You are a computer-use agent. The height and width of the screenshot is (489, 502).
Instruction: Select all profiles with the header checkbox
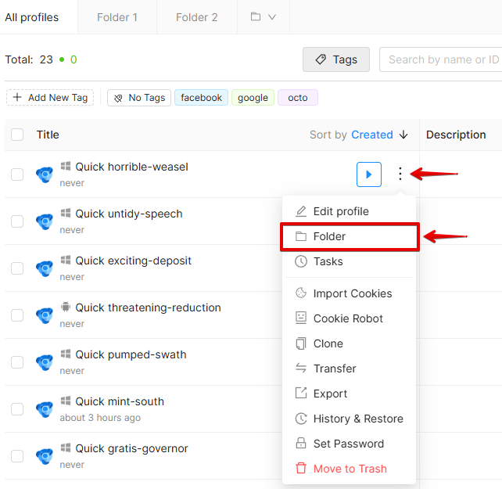coord(17,135)
